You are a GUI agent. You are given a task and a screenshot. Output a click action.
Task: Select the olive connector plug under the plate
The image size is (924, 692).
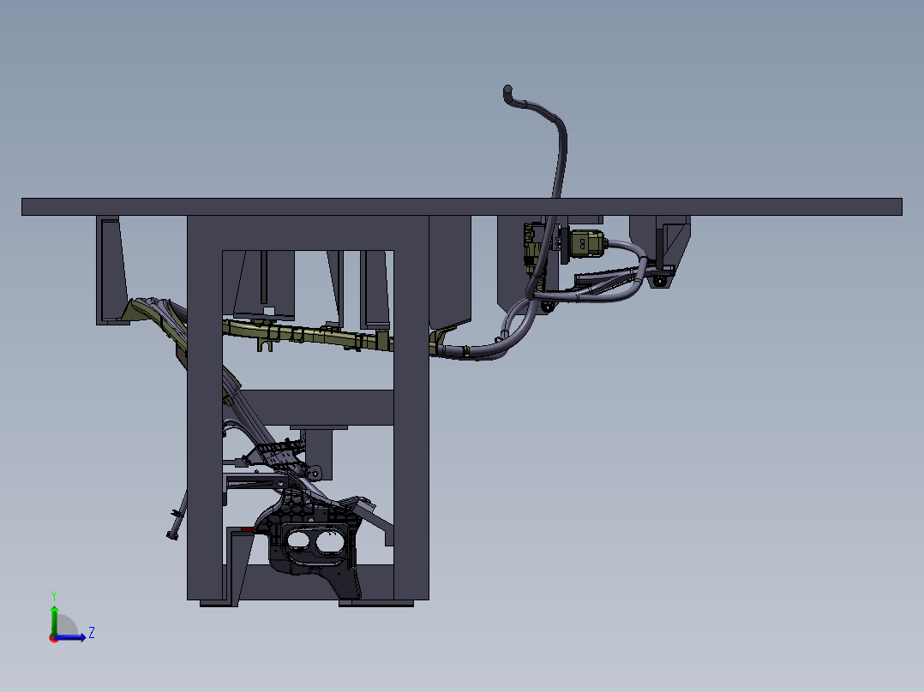(x=586, y=243)
